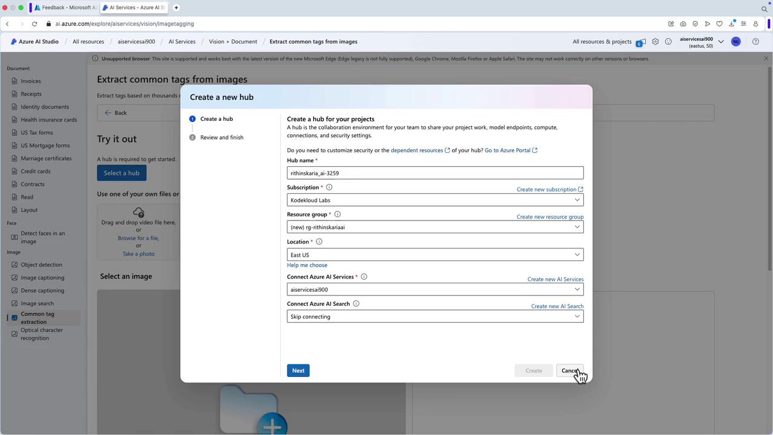Viewport: 773px width, 435px height.
Task: Click the Create new AI Search link
Action: click(557, 306)
